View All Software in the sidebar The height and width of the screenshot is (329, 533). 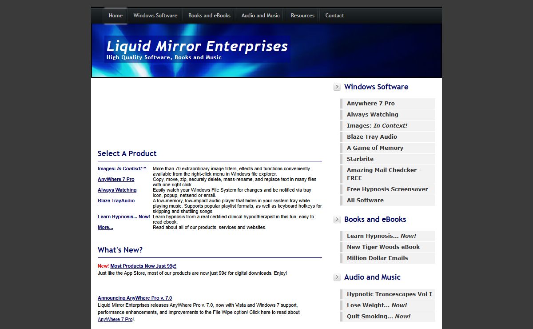click(x=388, y=201)
